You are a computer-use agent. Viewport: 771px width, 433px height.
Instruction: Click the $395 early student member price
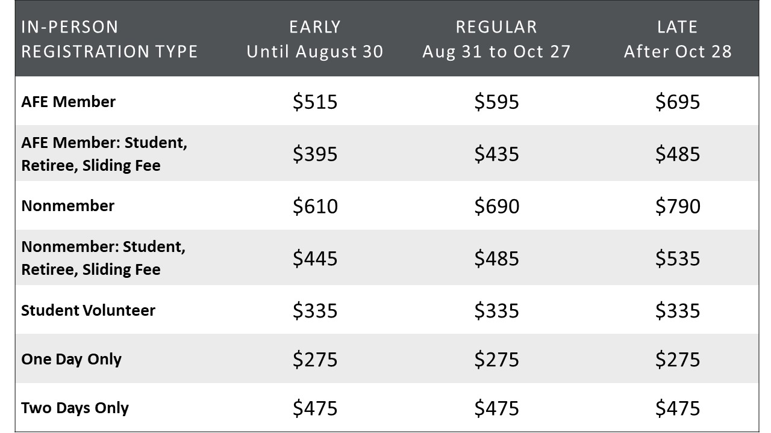(x=315, y=154)
